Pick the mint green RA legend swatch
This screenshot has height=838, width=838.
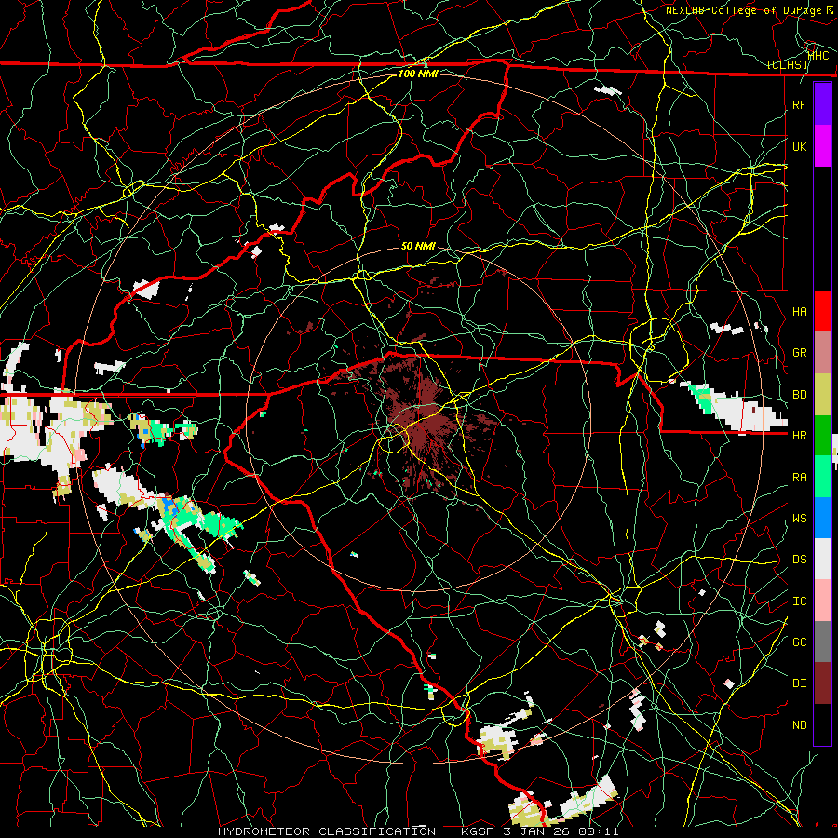tap(822, 477)
